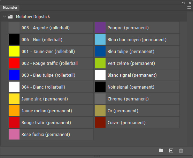Select the Rouge trafic (permanent) swatch
This screenshot has width=193, height=158.
coord(51,122)
